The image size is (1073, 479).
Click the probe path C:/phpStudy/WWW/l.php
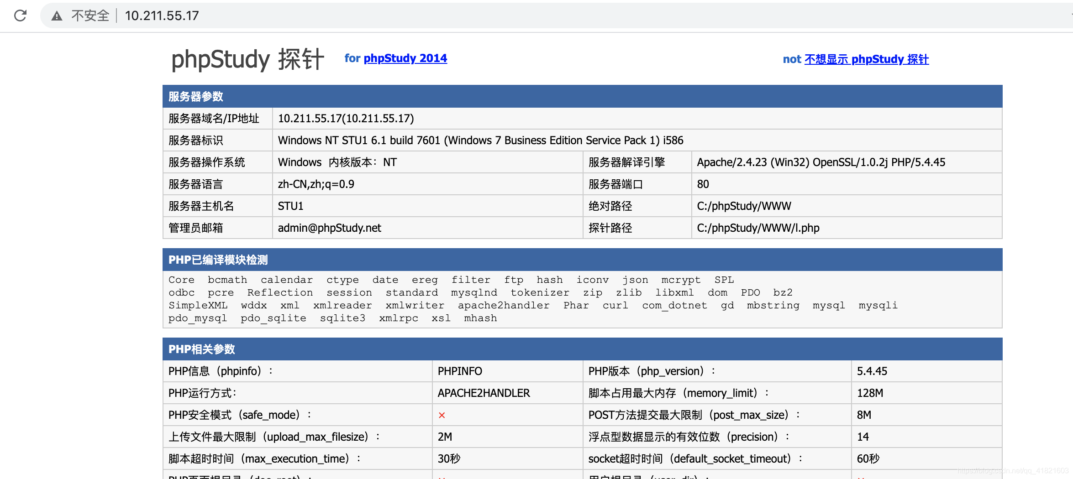click(x=758, y=228)
